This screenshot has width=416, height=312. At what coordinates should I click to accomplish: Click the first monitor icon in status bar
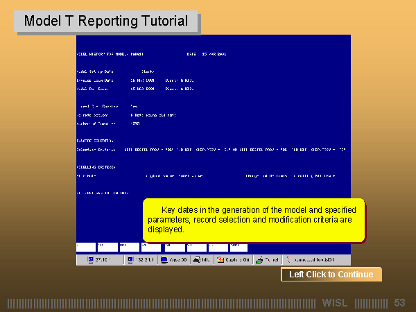(90, 260)
